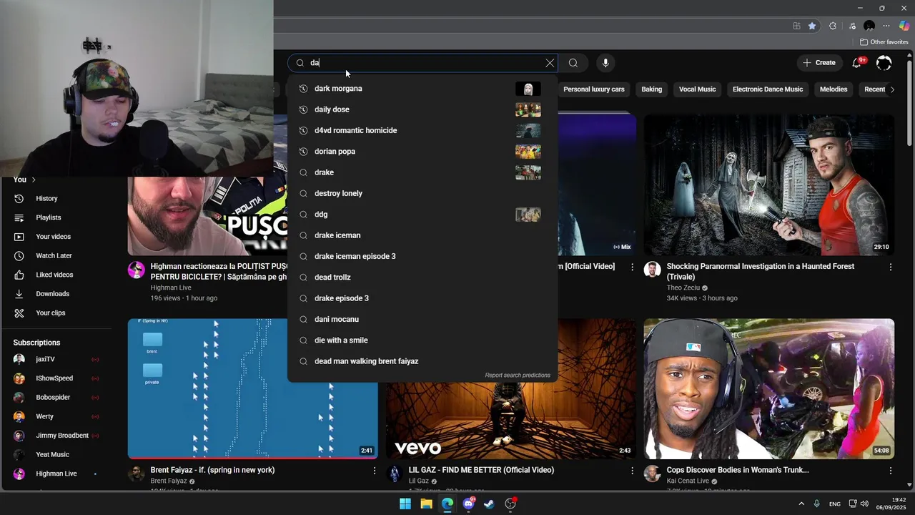Open more options for 'Cops Discover Bodies' video

891,471
